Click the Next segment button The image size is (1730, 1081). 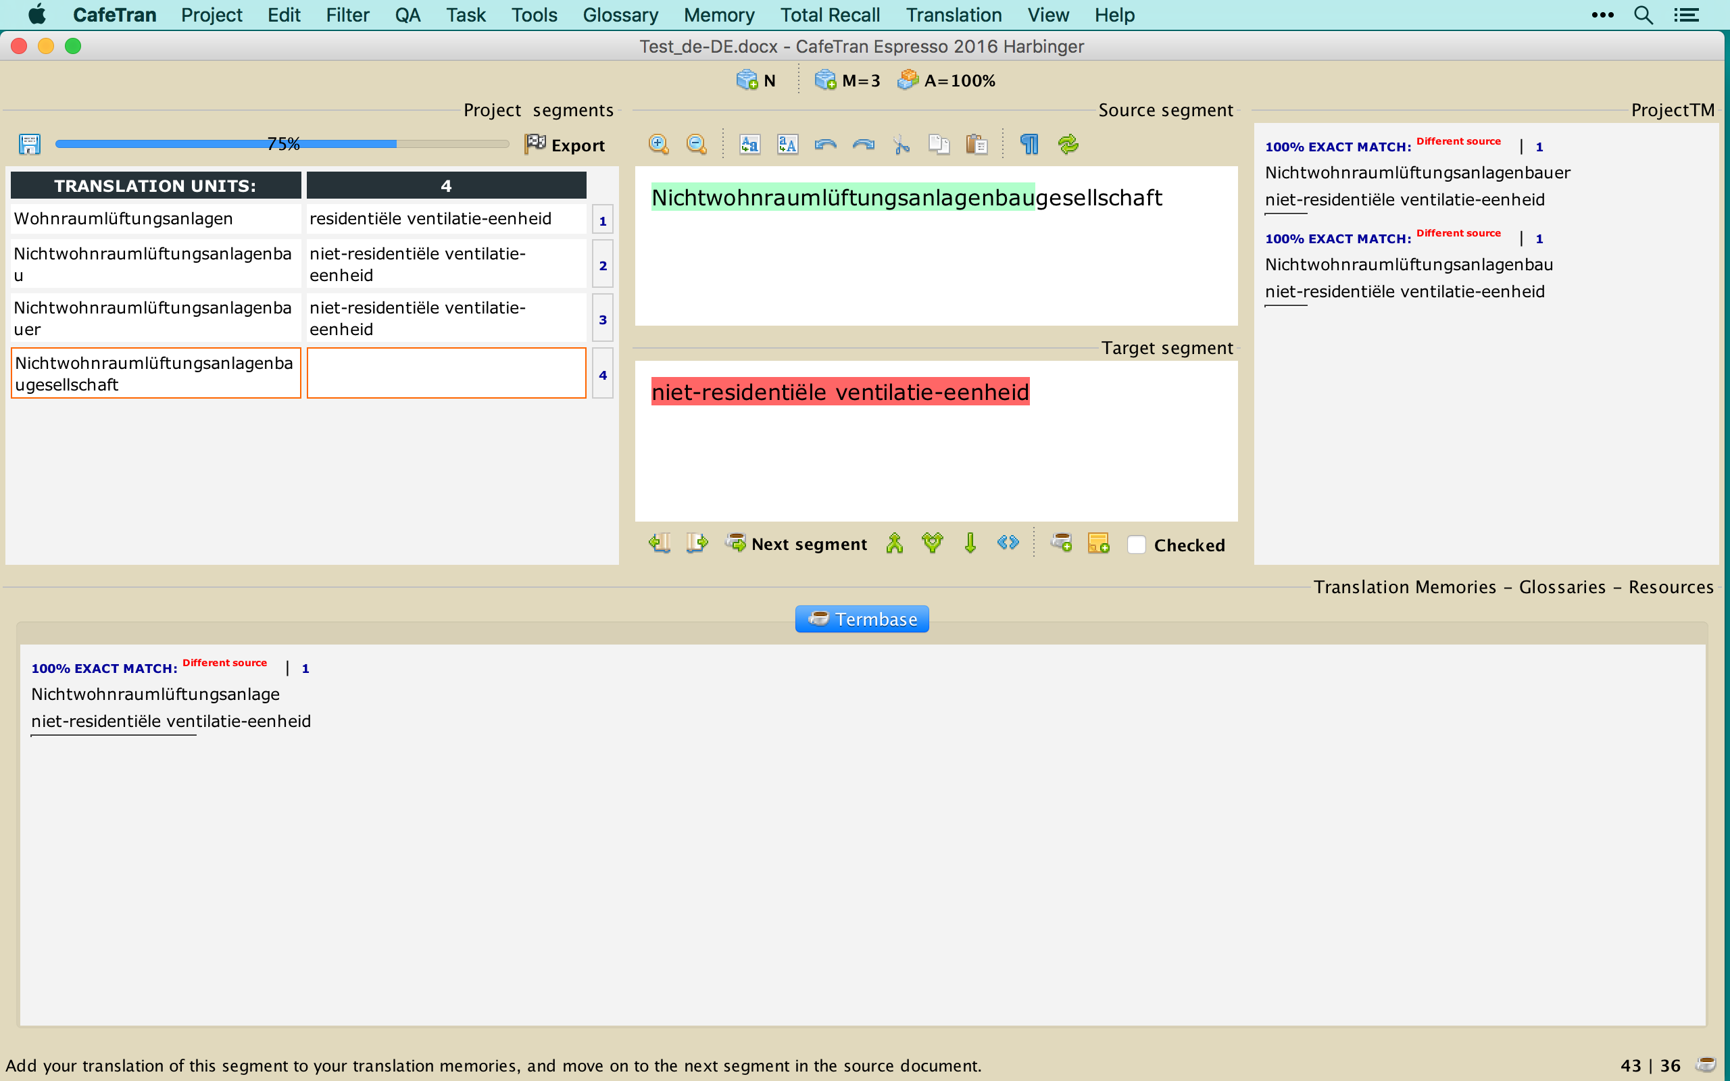796,544
